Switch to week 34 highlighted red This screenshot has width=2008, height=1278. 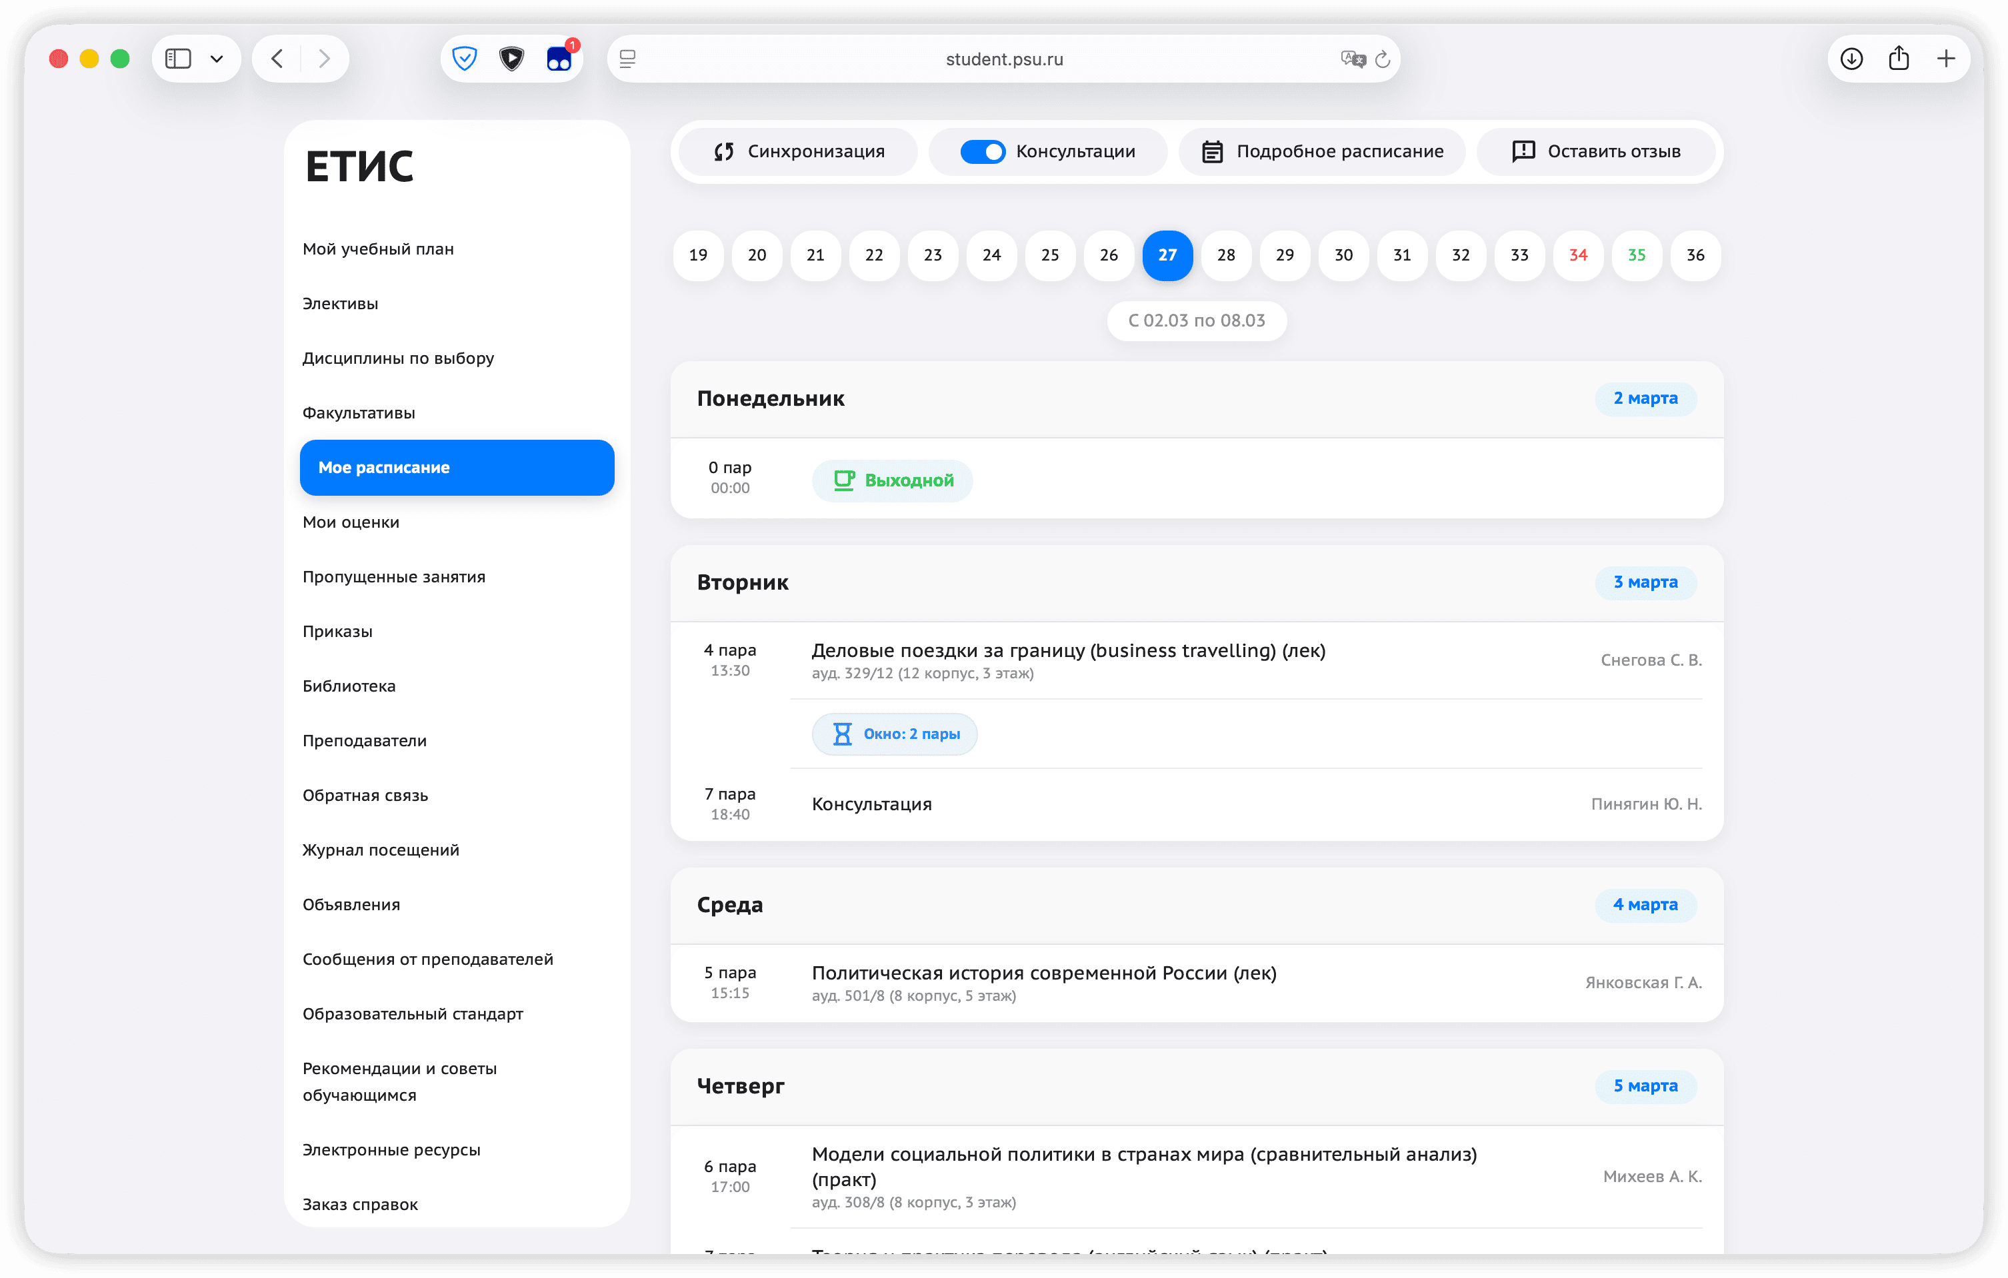point(1578,255)
